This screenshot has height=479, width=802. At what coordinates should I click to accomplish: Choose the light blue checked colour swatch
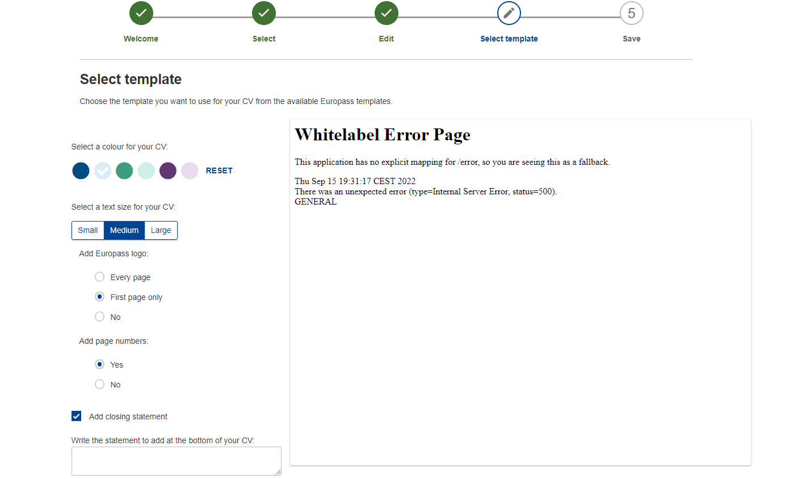tap(103, 170)
